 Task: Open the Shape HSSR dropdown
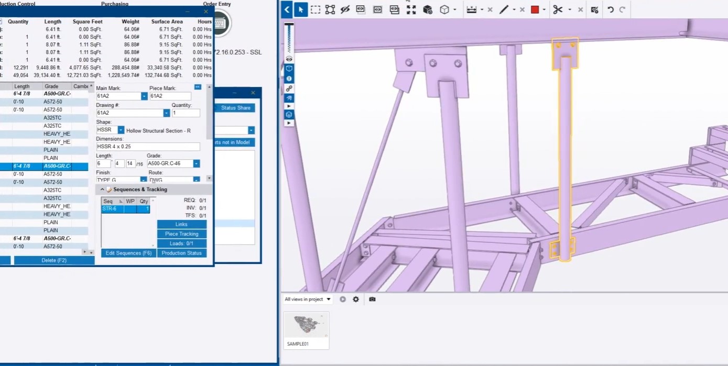click(x=121, y=130)
